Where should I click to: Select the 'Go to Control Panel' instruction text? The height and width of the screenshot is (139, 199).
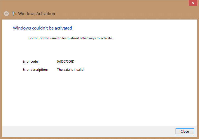71,38
